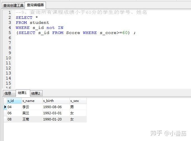Image resolution: width=191 pixels, height=141 pixels.
Task: Select birth date 1992-03-01
Action: click(x=56, y=113)
